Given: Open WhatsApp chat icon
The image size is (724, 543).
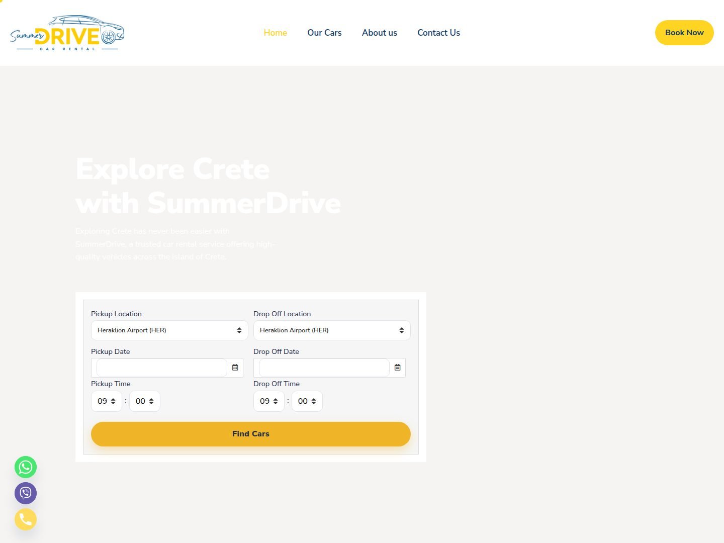Looking at the screenshot, I should point(26,467).
